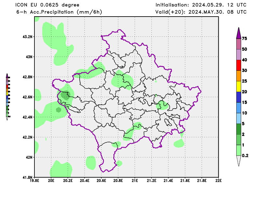
Task: Select the light green swatch between 0.2 and 1
Action: (239, 150)
